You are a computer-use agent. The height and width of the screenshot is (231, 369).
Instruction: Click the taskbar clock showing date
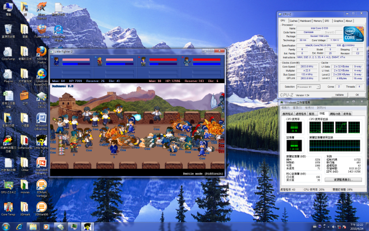(x=357, y=227)
